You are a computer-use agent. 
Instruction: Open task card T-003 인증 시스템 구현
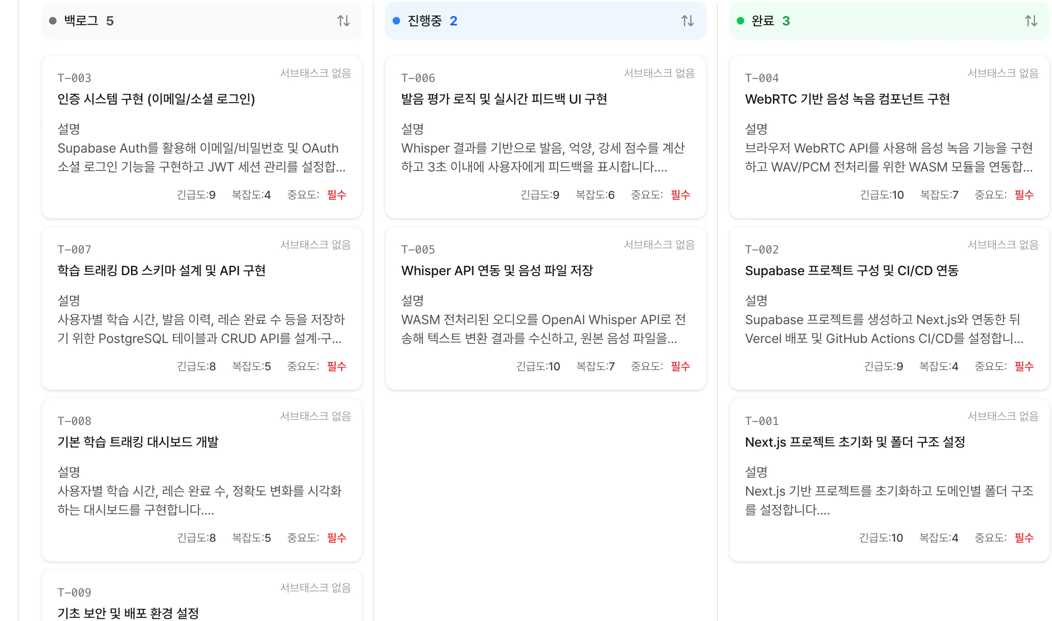[x=202, y=137]
